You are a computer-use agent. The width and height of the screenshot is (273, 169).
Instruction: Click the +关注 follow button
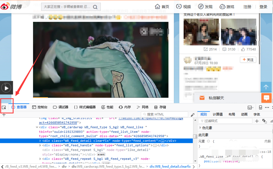pyautogui.click(x=248, y=60)
